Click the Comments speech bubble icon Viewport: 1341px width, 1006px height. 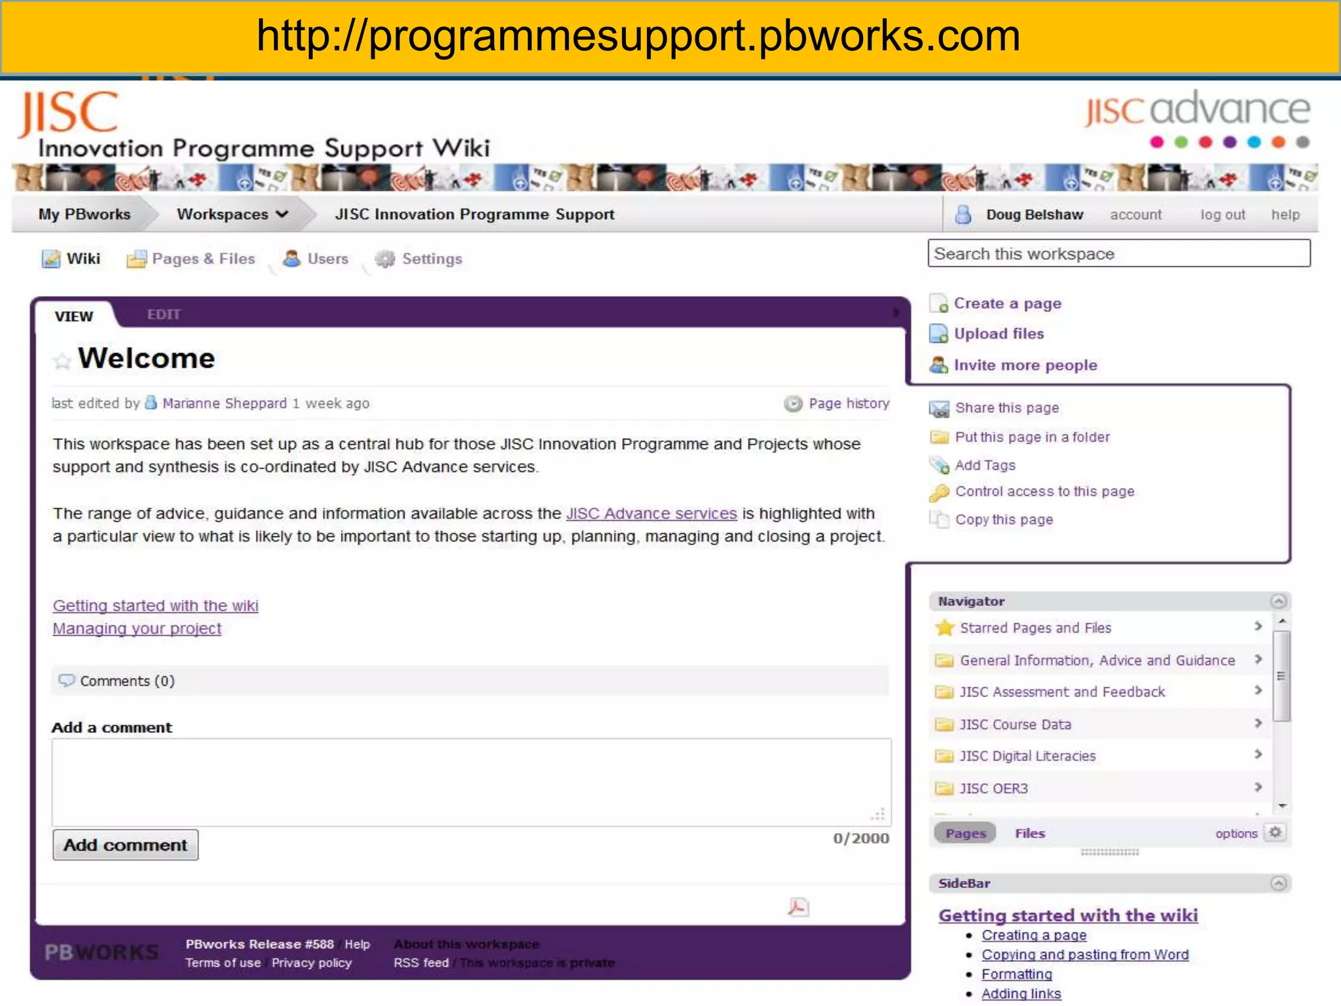66,680
